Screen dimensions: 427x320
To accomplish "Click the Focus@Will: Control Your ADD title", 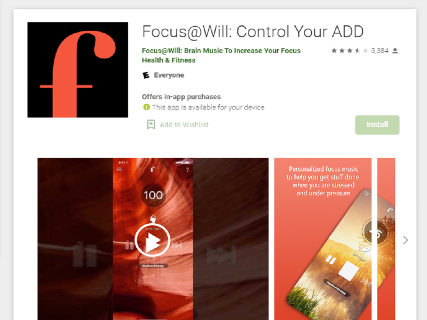I will pyautogui.click(x=253, y=32).
